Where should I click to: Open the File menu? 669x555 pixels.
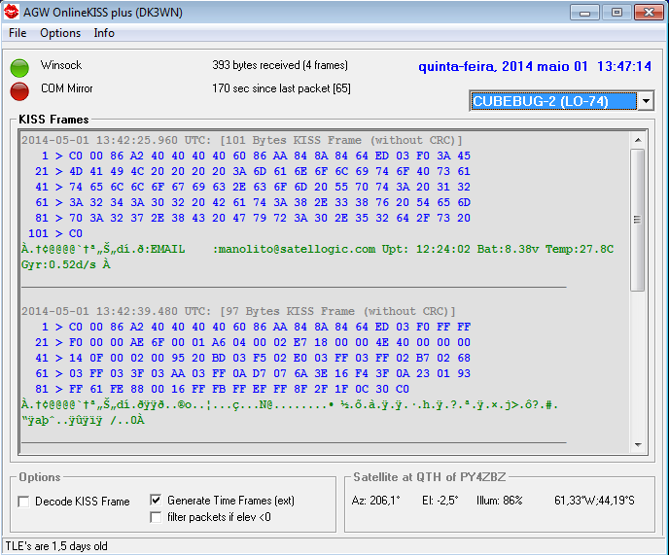18,33
